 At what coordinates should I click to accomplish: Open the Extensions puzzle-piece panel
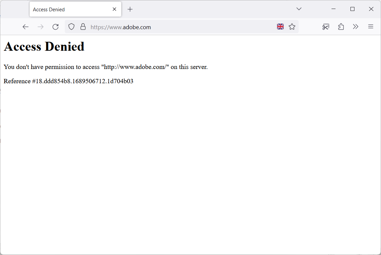coord(341,27)
